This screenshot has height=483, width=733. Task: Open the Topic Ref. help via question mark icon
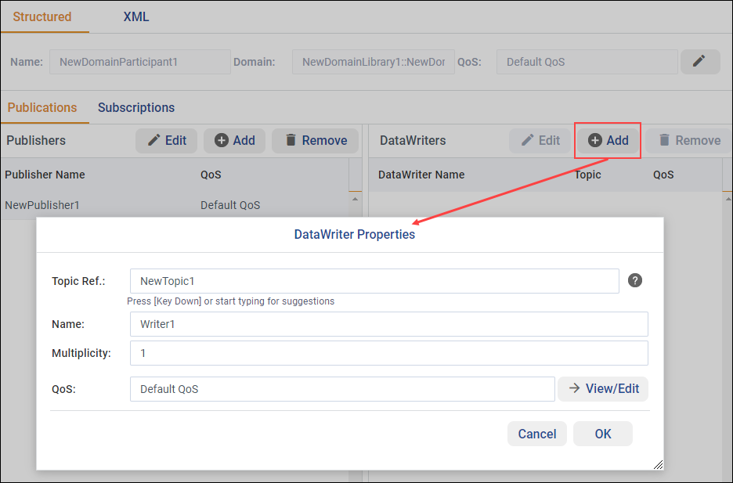634,280
